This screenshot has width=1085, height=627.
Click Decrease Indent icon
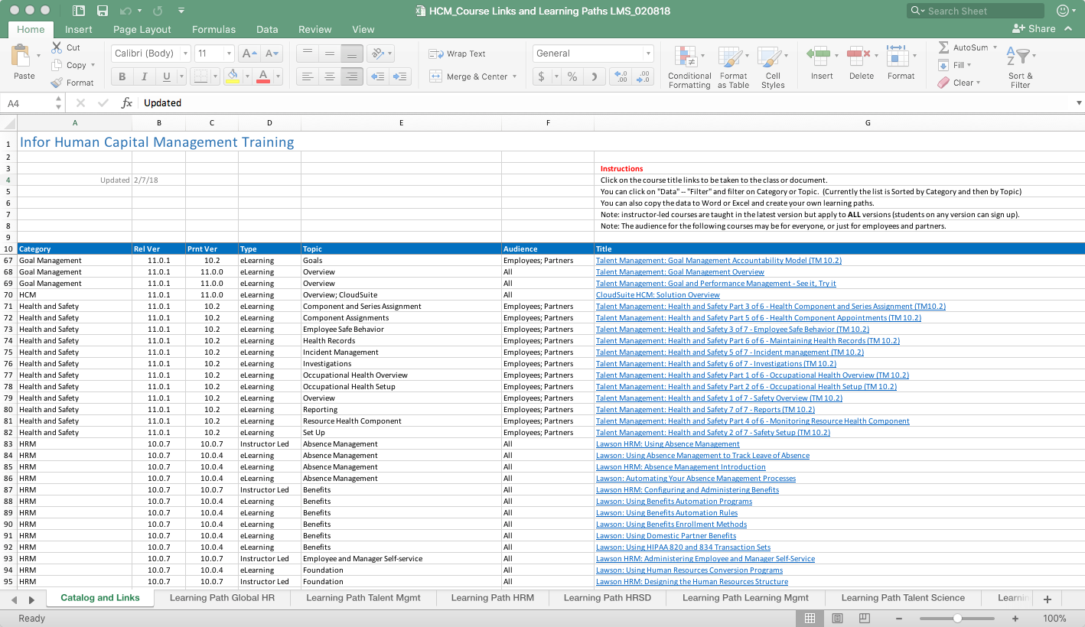377,76
